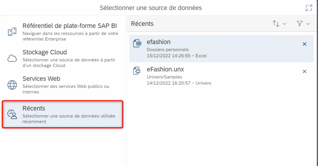
Task: Open the eFashion.unx universe entry
Action: [x=221, y=76]
